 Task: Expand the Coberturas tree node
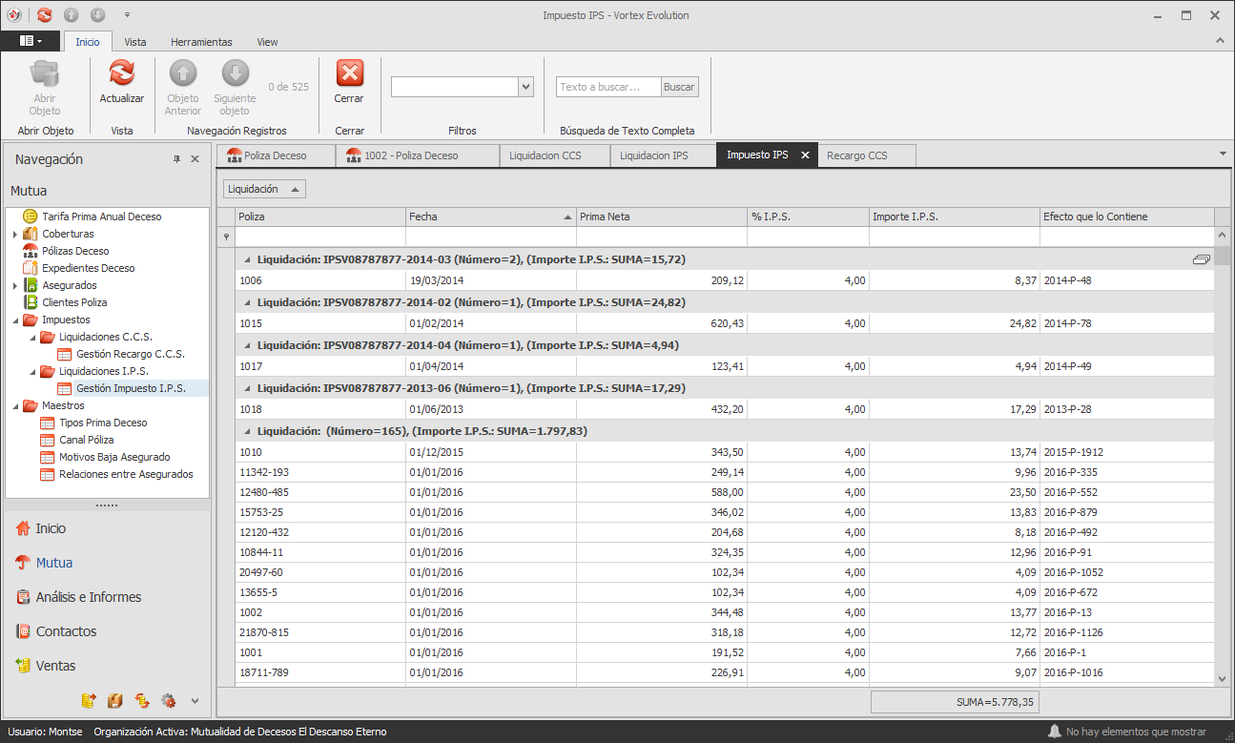[14, 234]
